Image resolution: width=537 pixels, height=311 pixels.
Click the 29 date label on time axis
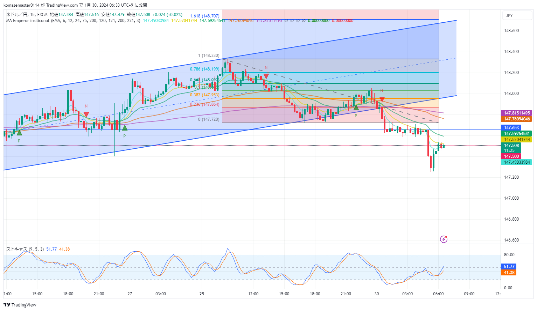202,294
